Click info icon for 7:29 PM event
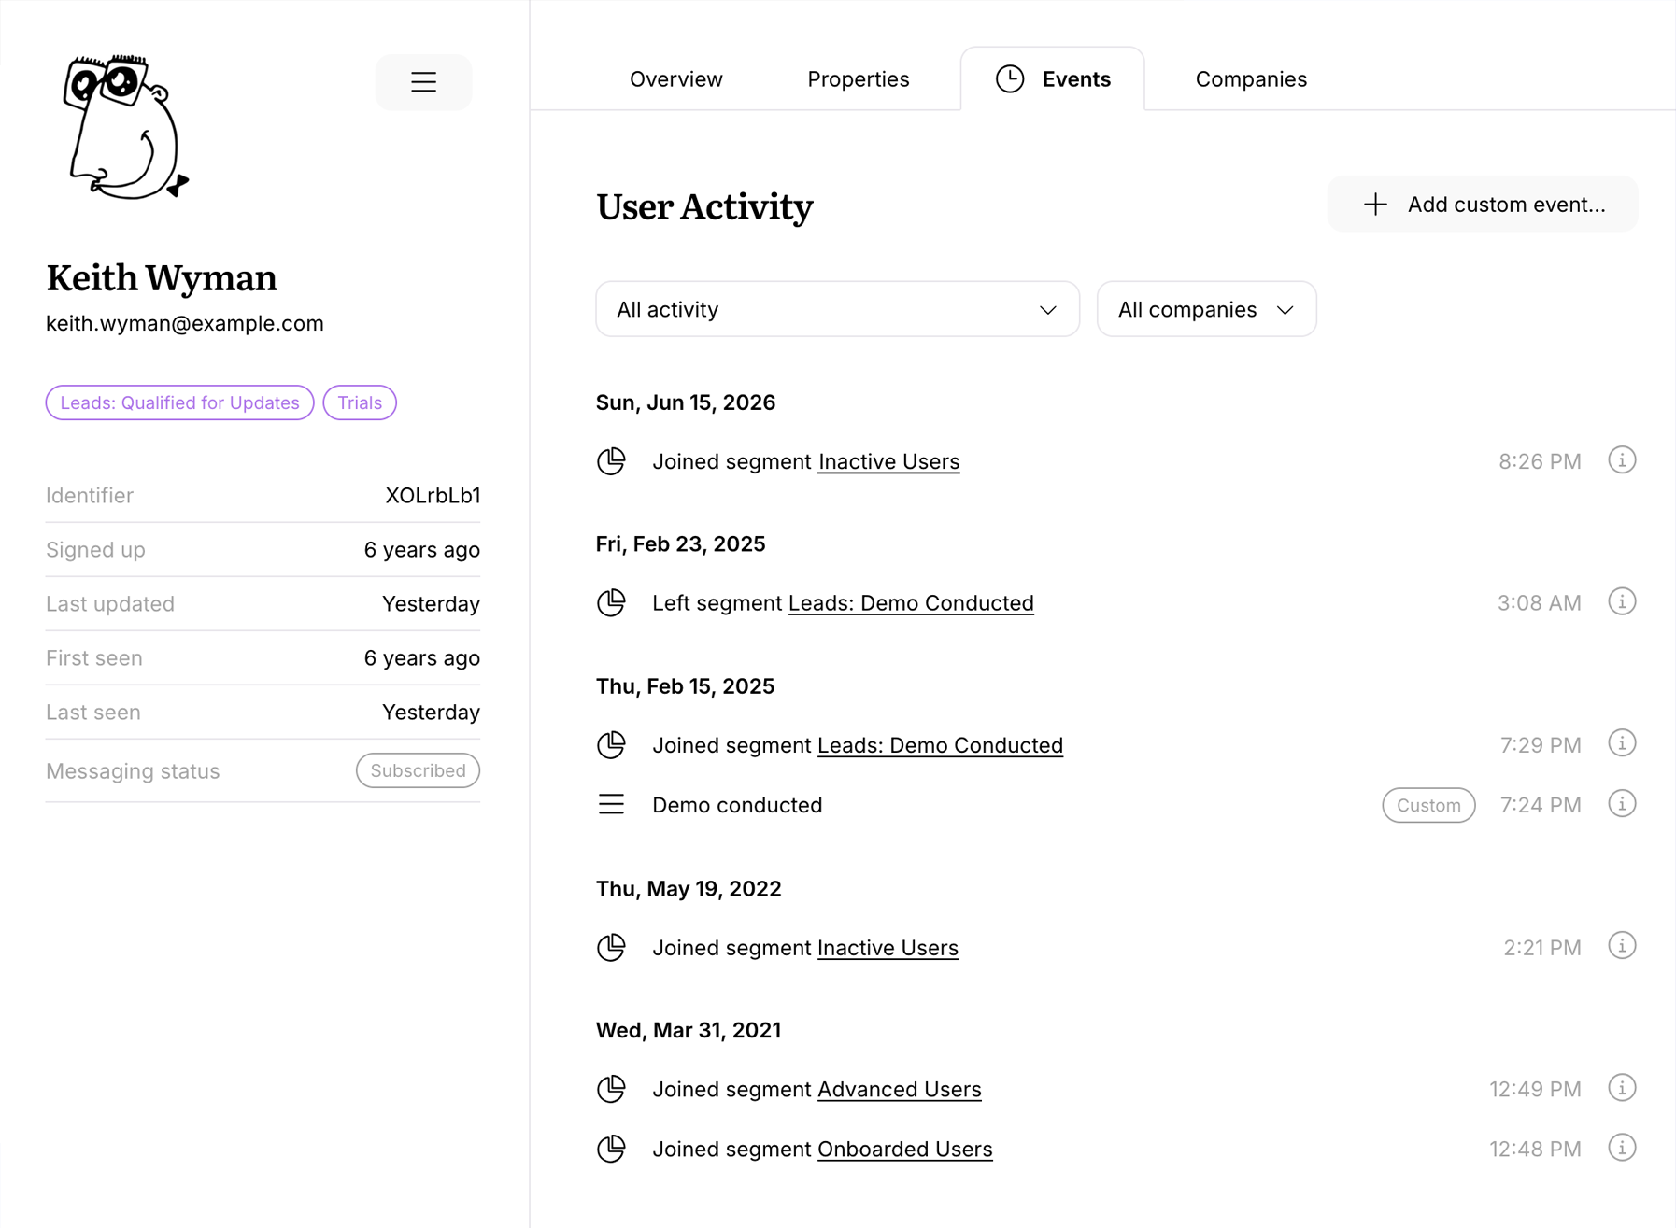 pos(1622,744)
